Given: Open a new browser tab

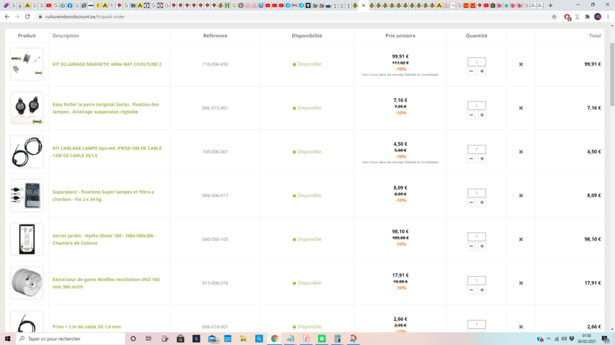Looking at the screenshot, I should [x=550, y=6].
